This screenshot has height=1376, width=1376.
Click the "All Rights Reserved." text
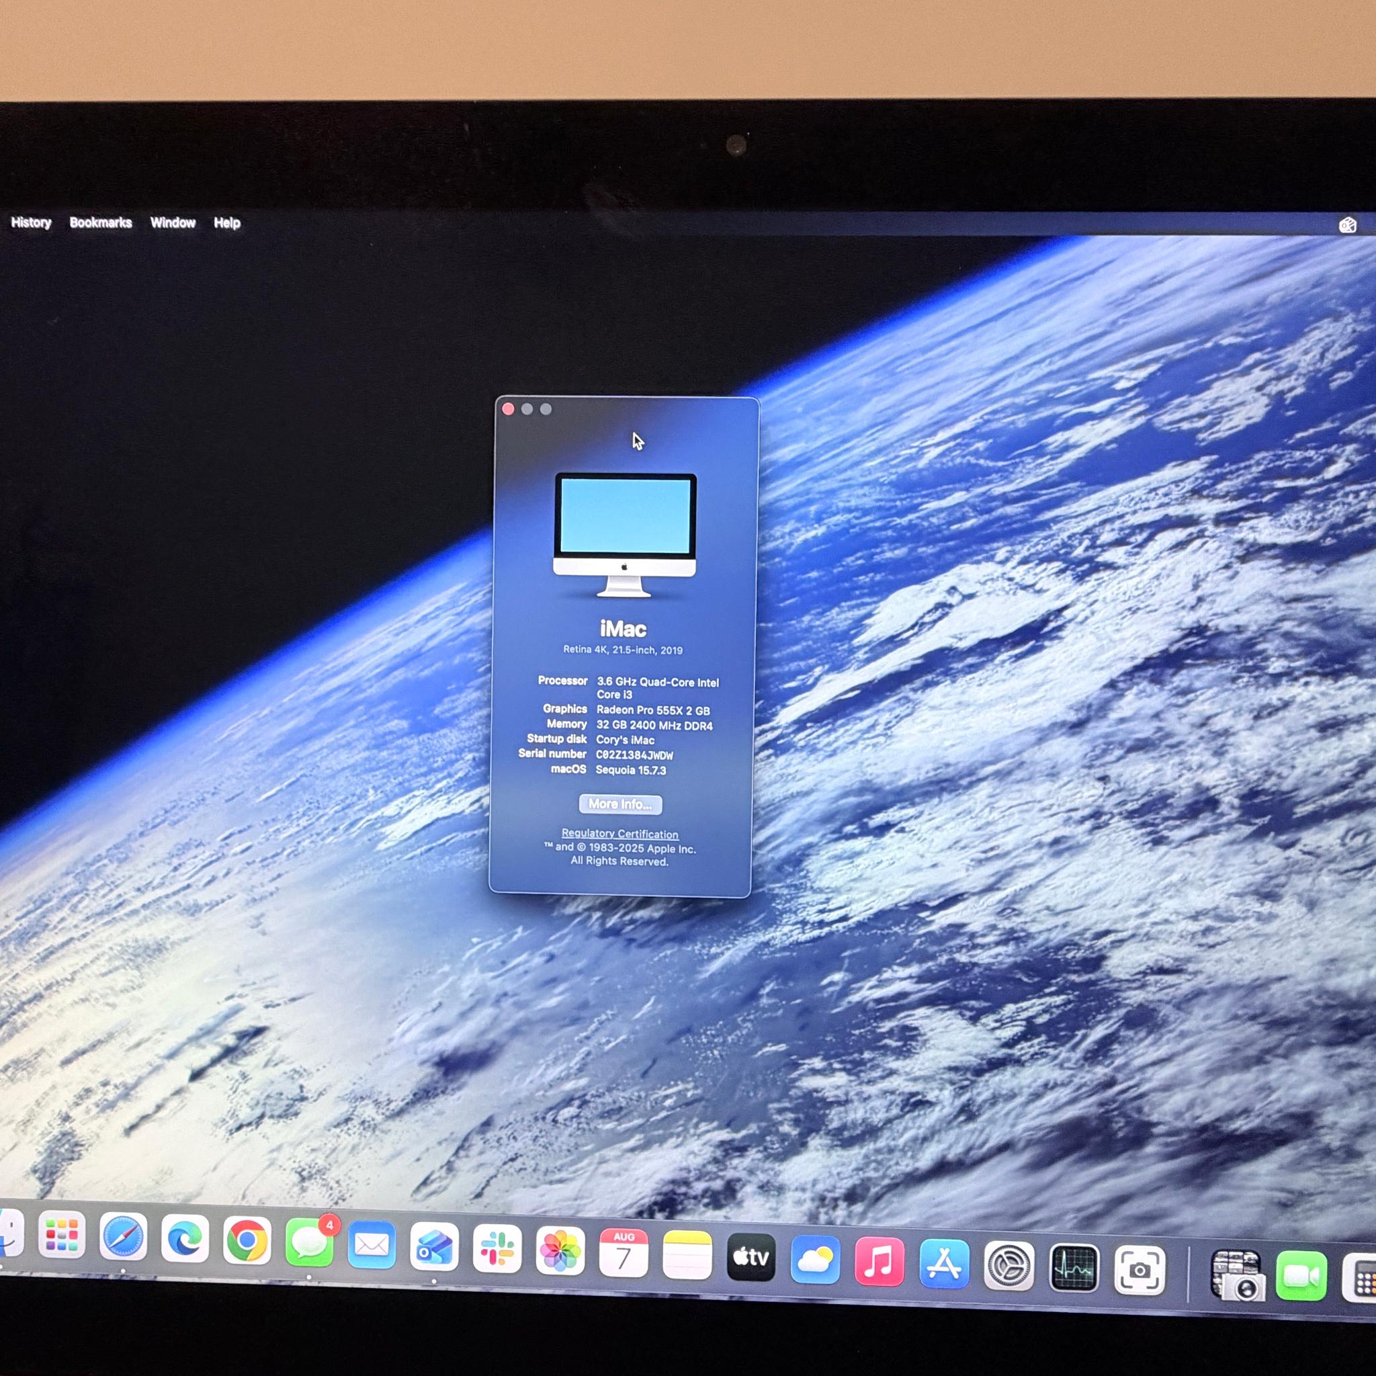click(x=619, y=861)
